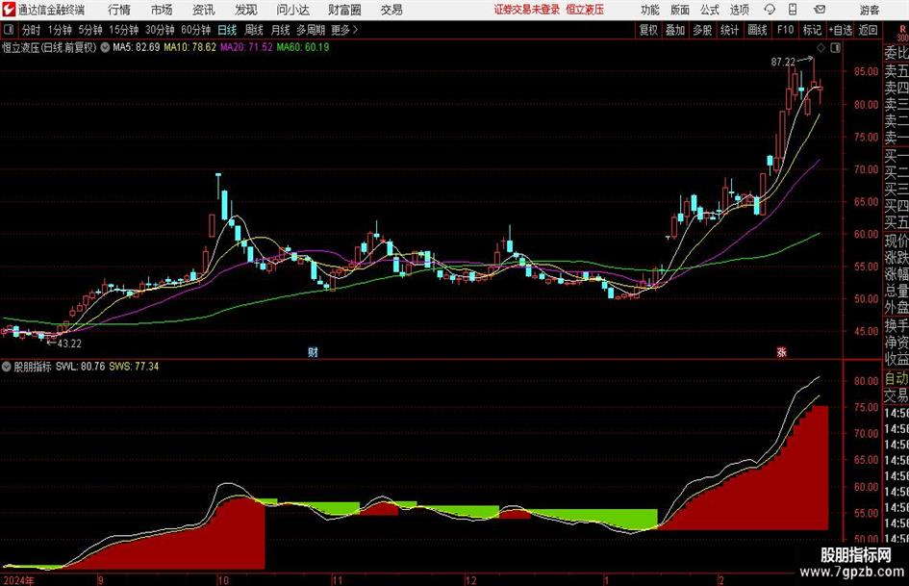
Task: Click the 游客 user account label
Action: (869, 10)
